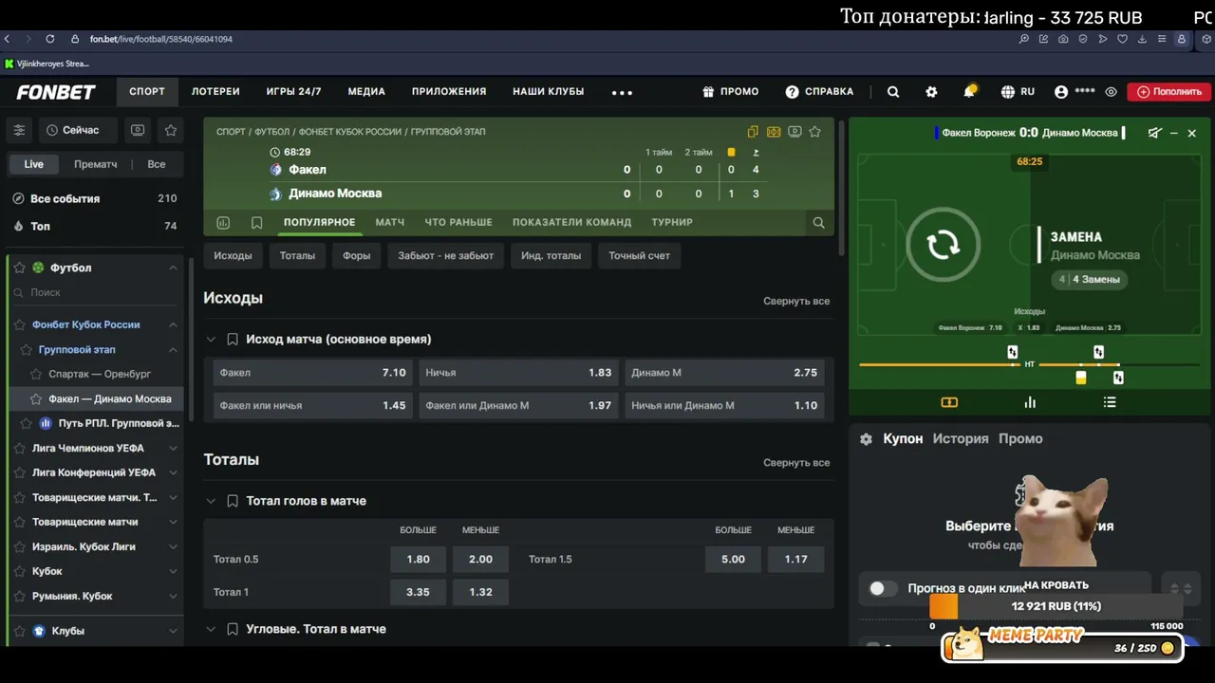Screen dimensions: 1215x683
Task: Toggle favorite star for Спартак — Оренбург
Action: click(x=36, y=374)
